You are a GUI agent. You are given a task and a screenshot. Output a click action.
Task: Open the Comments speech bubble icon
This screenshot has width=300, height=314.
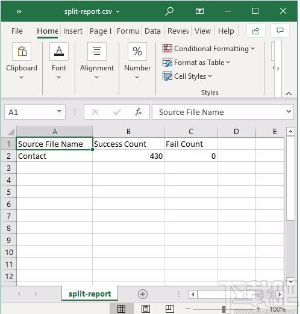(x=280, y=31)
